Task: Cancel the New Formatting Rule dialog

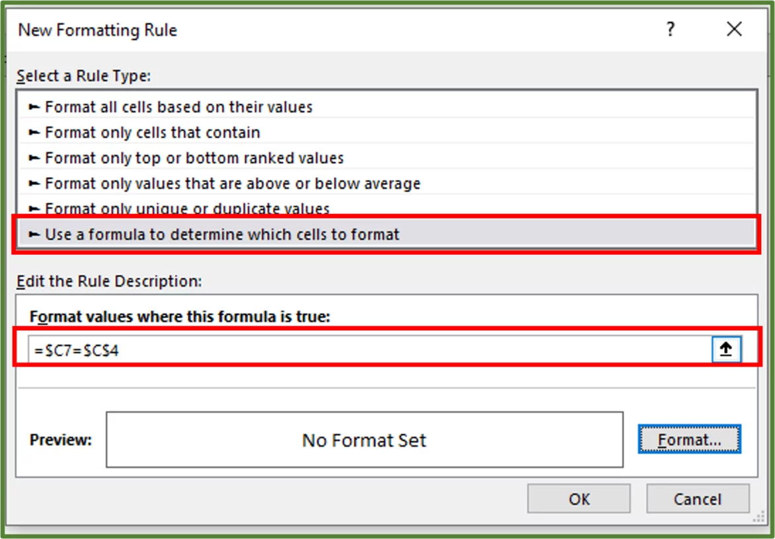Action: pos(698,499)
